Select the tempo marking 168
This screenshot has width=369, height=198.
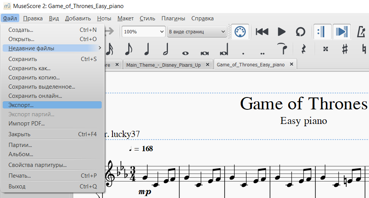tap(141, 148)
